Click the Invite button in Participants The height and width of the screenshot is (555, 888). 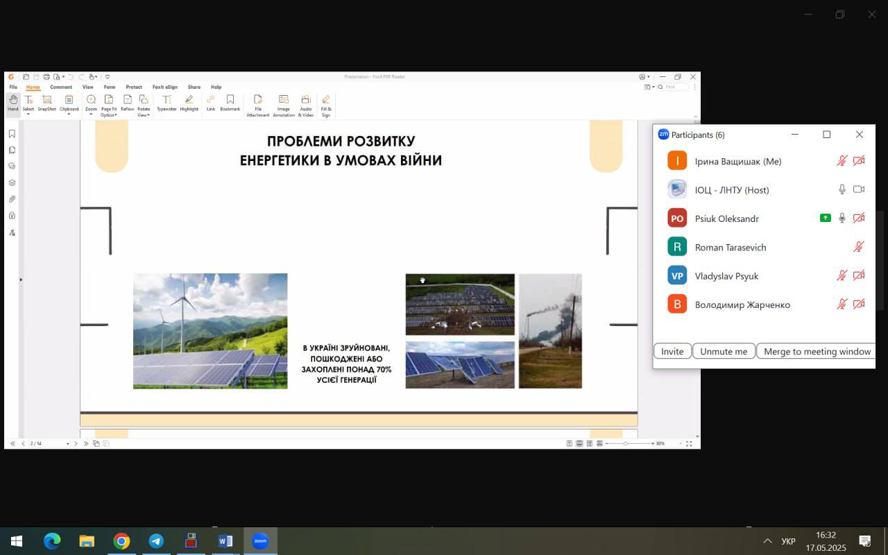tap(672, 351)
